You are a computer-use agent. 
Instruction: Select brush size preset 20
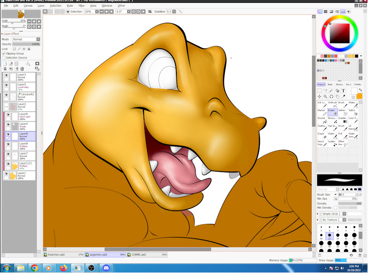tap(354, 236)
